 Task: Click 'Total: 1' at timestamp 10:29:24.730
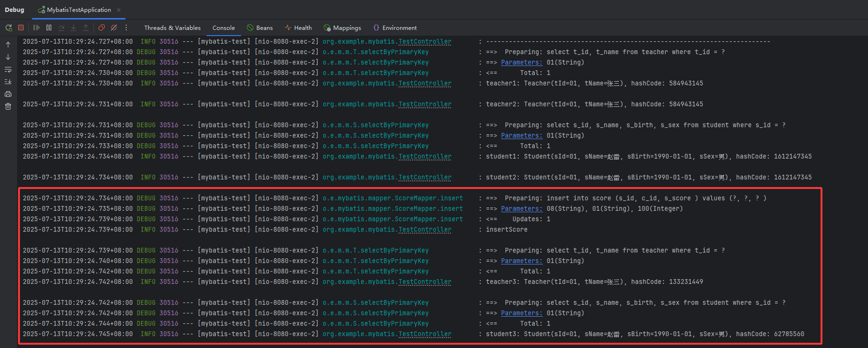(535, 73)
